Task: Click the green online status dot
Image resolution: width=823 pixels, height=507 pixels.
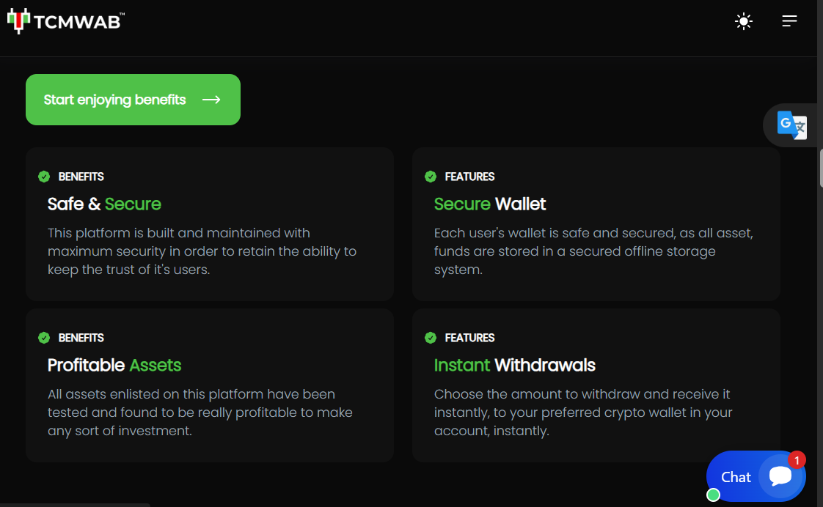Action: point(713,495)
